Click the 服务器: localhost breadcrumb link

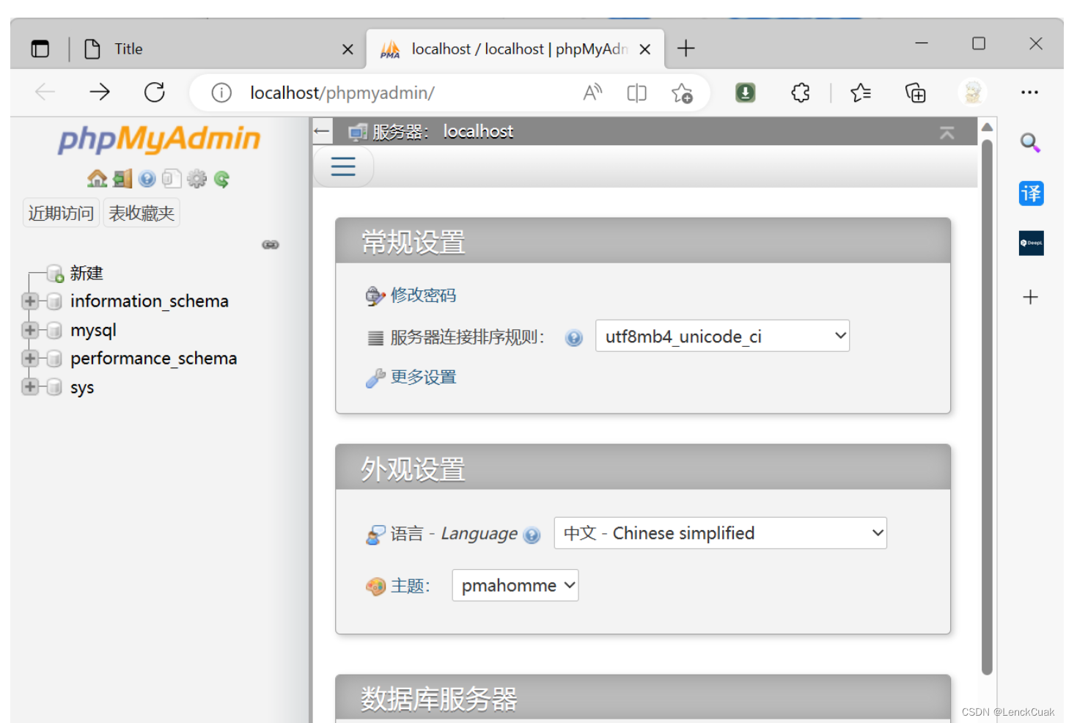[x=442, y=132]
